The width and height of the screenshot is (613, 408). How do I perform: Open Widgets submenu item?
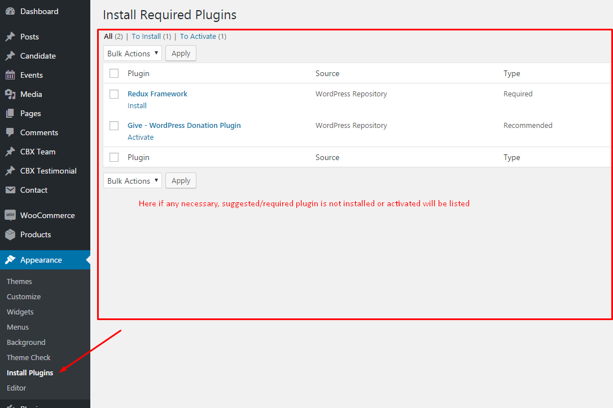[20, 312]
